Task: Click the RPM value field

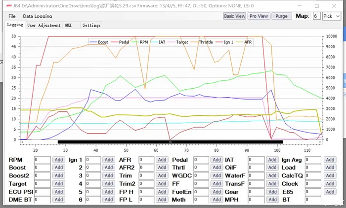Action: [x=43, y=160]
